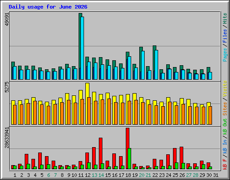Click the tall green kB Out bar, day 18
Viewport: 230px width, 180px height.
(129, 159)
